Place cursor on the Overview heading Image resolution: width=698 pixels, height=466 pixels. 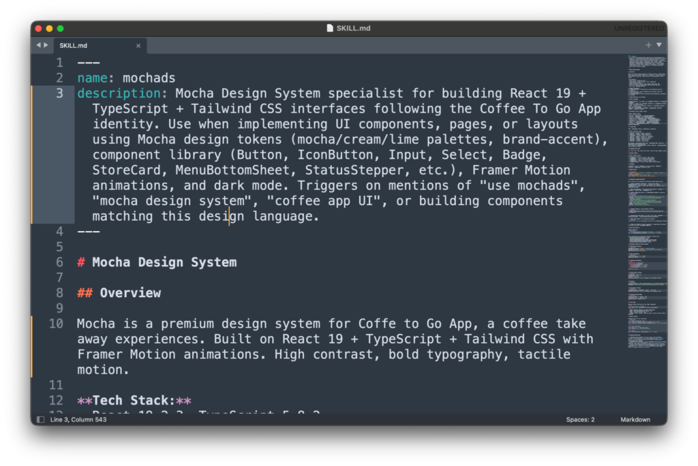(130, 293)
